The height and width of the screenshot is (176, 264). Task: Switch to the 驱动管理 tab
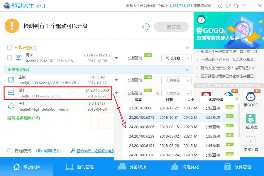tap(79, 167)
